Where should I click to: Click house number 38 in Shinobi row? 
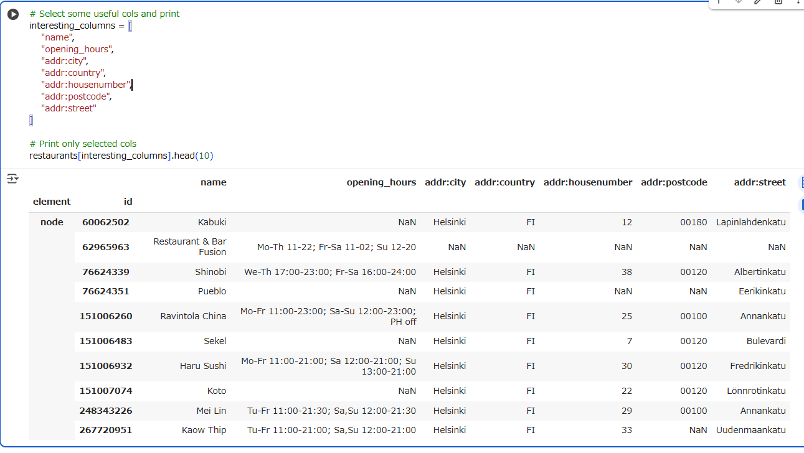click(x=627, y=272)
